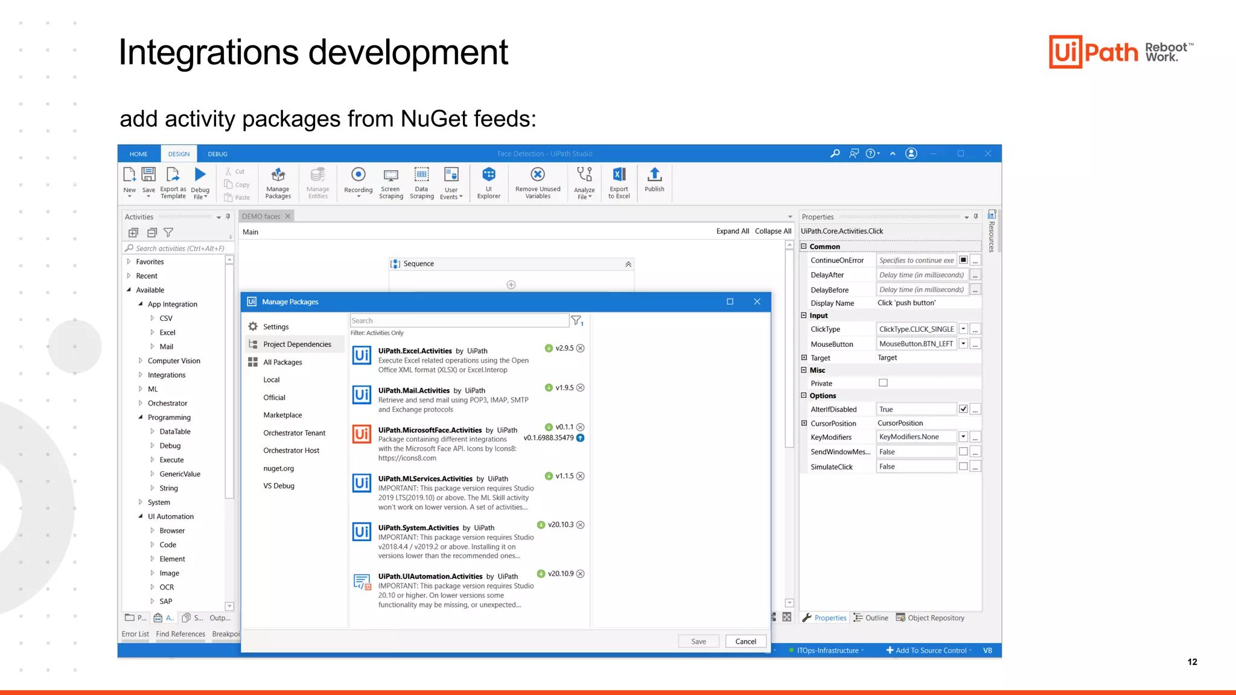Click Remove Unused Variables icon
The image size is (1236, 695).
(537, 175)
